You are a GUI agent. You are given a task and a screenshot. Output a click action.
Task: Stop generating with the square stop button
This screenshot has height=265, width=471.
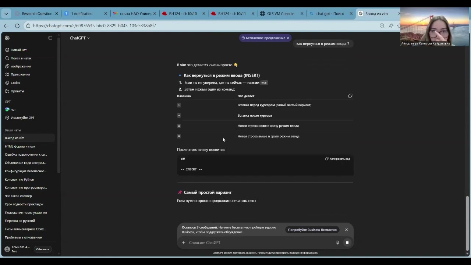[347, 243]
